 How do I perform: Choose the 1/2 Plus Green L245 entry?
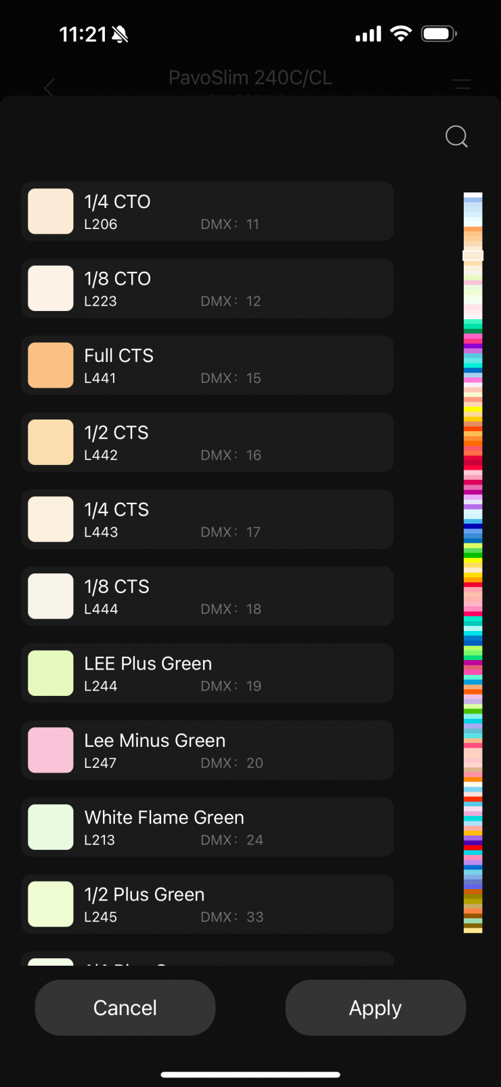click(207, 904)
